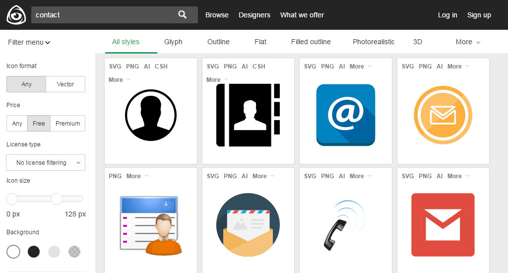
Task: Expand the More styles dropdown
Action: click(468, 42)
